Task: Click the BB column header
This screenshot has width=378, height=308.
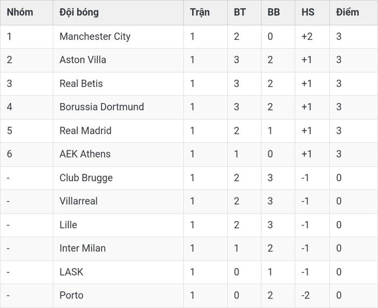Action: pos(274,12)
